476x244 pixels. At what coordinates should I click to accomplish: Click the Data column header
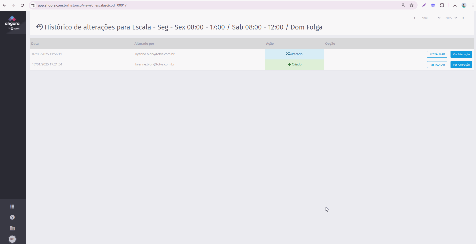tap(35, 43)
